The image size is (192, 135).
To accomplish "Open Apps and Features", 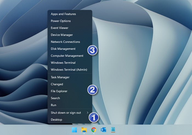I will click(x=63, y=14).
